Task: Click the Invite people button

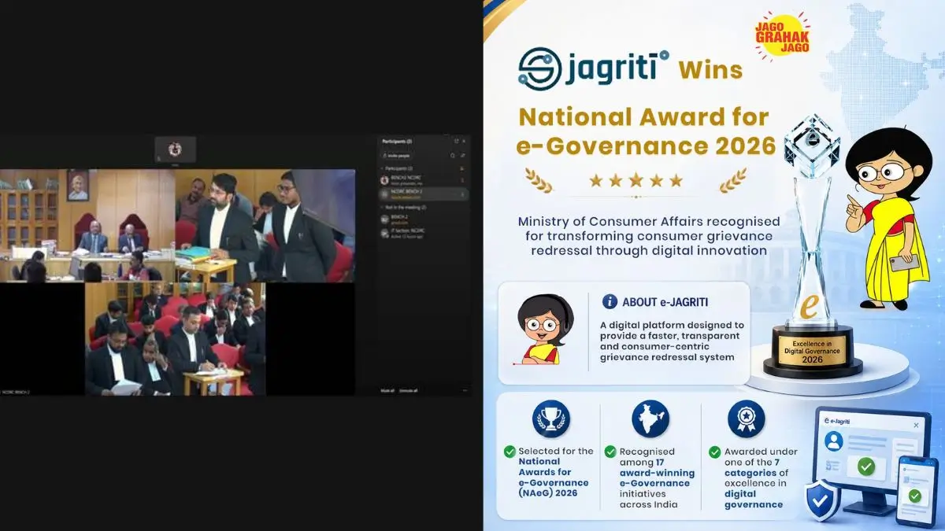Action: pos(396,156)
